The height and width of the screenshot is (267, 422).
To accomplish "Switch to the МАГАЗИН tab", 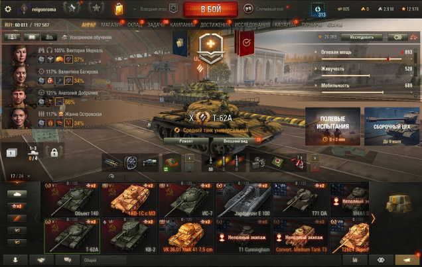I will (x=111, y=25).
